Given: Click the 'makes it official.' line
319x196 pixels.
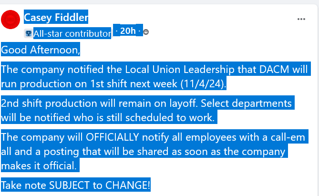Looking at the screenshot, I should (x=39, y=165).
